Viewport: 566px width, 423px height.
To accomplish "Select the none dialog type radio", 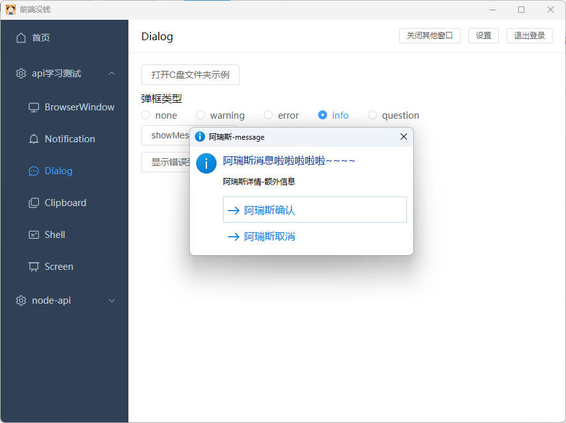I will (x=146, y=115).
